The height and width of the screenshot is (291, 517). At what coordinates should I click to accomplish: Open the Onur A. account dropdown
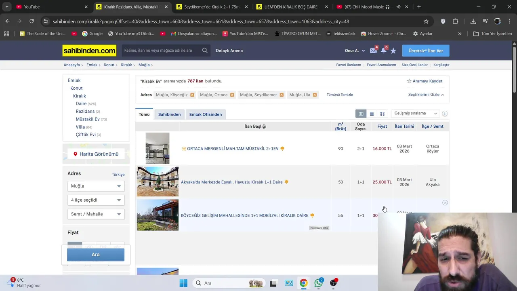pos(355,51)
